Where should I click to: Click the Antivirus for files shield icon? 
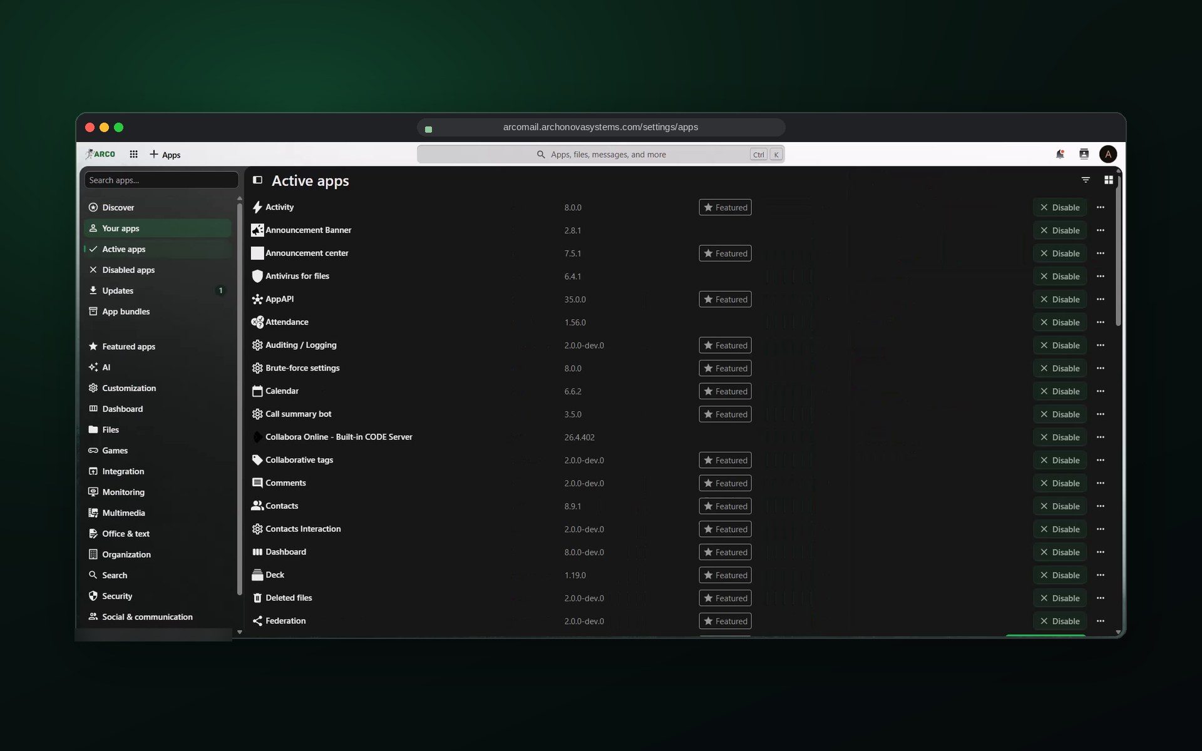point(257,276)
